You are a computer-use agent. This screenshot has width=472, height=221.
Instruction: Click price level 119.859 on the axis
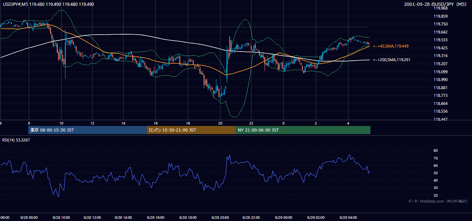[x=440, y=16]
